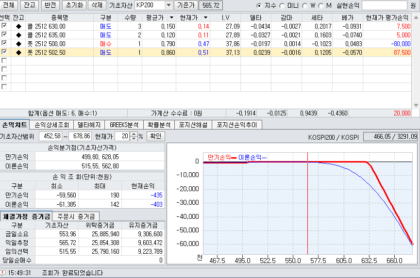Open the 포지션손익추이 tab
Viewport: 420px width, 278px height.
(x=237, y=125)
